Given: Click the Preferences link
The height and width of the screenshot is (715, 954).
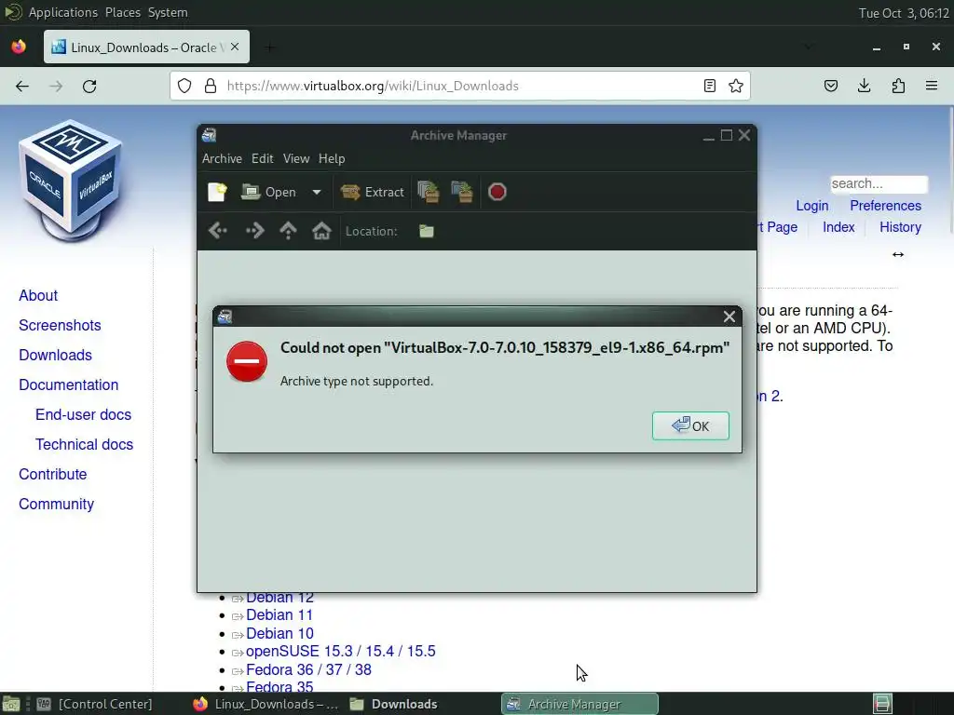Looking at the screenshot, I should [x=885, y=206].
